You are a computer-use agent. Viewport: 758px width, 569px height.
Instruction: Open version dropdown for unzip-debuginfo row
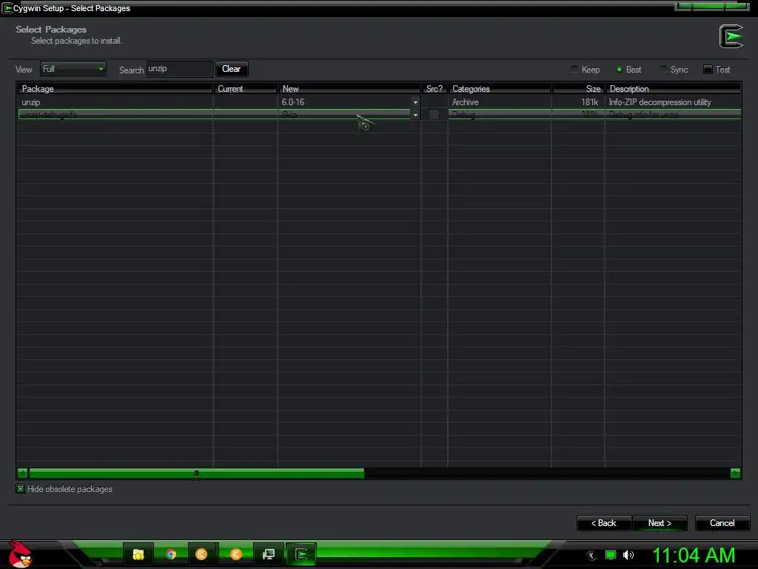pyautogui.click(x=415, y=115)
